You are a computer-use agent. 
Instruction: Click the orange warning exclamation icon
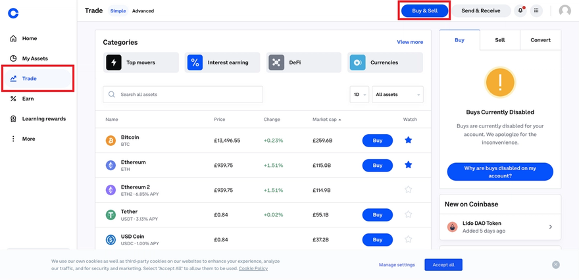coord(500,82)
